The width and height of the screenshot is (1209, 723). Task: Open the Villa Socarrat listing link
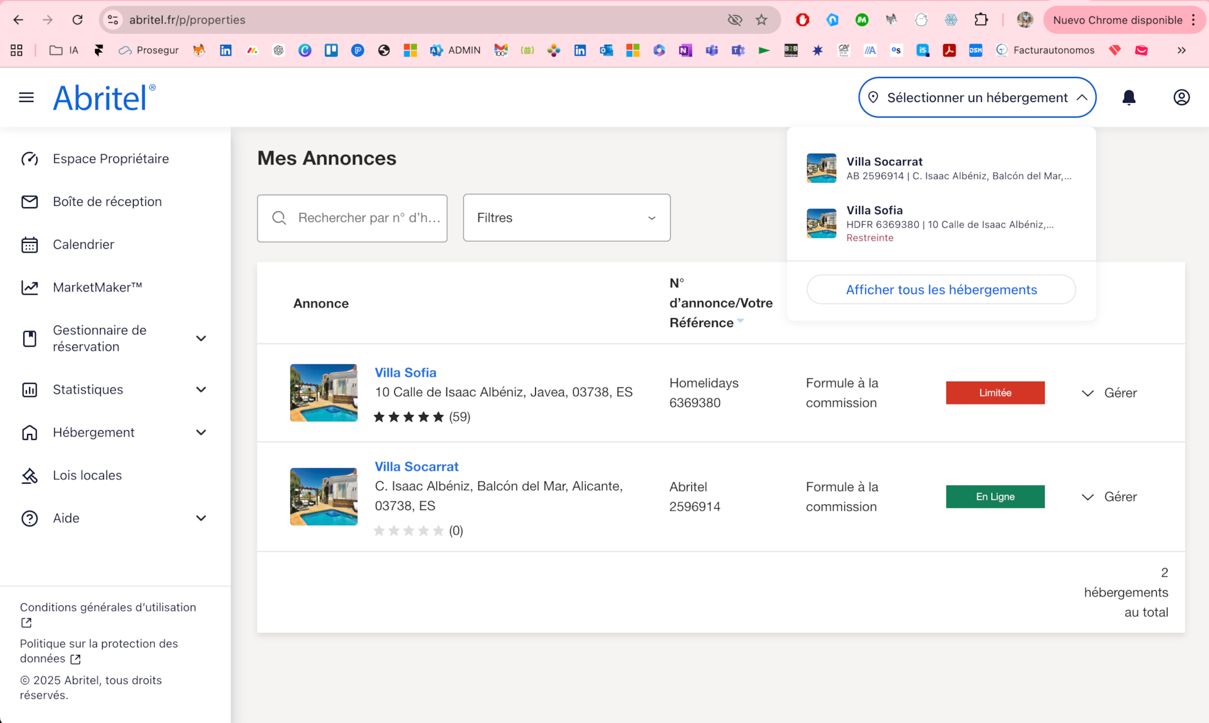416,467
